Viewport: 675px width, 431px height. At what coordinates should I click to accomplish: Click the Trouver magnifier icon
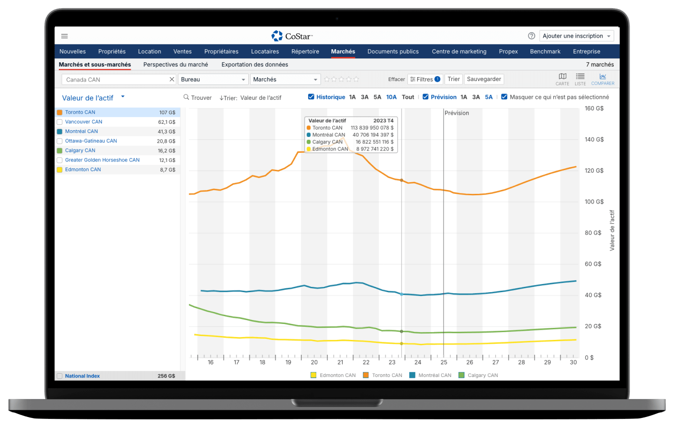(x=187, y=97)
